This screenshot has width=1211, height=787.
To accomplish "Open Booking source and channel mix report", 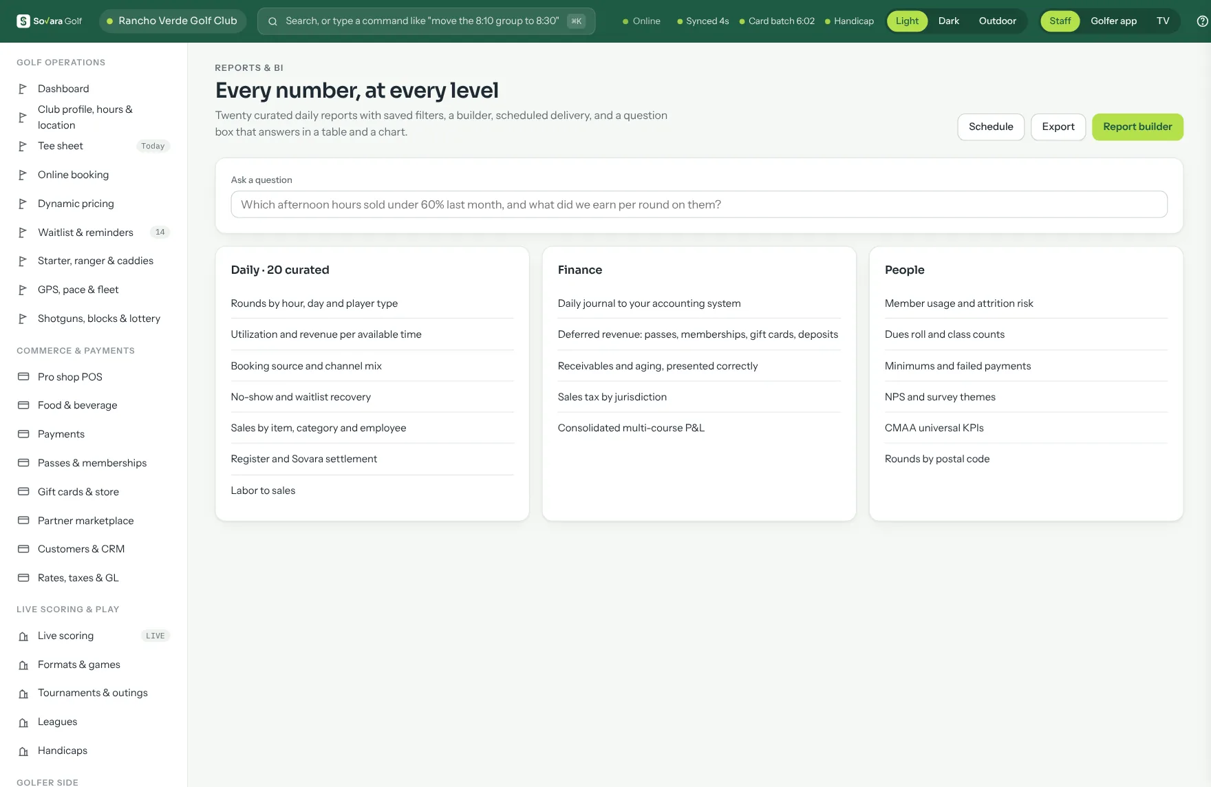I will (372, 366).
